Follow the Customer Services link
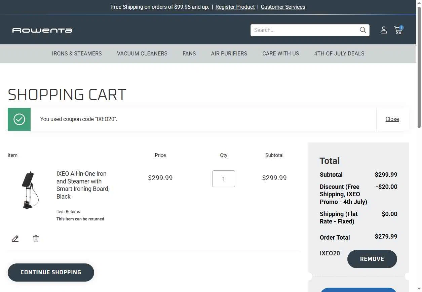This screenshot has width=422, height=292. [283, 7]
